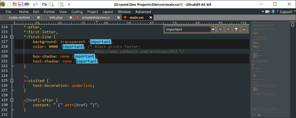Print the document using the printer icon
The height and width of the screenshot is (118, 296).
27,4
